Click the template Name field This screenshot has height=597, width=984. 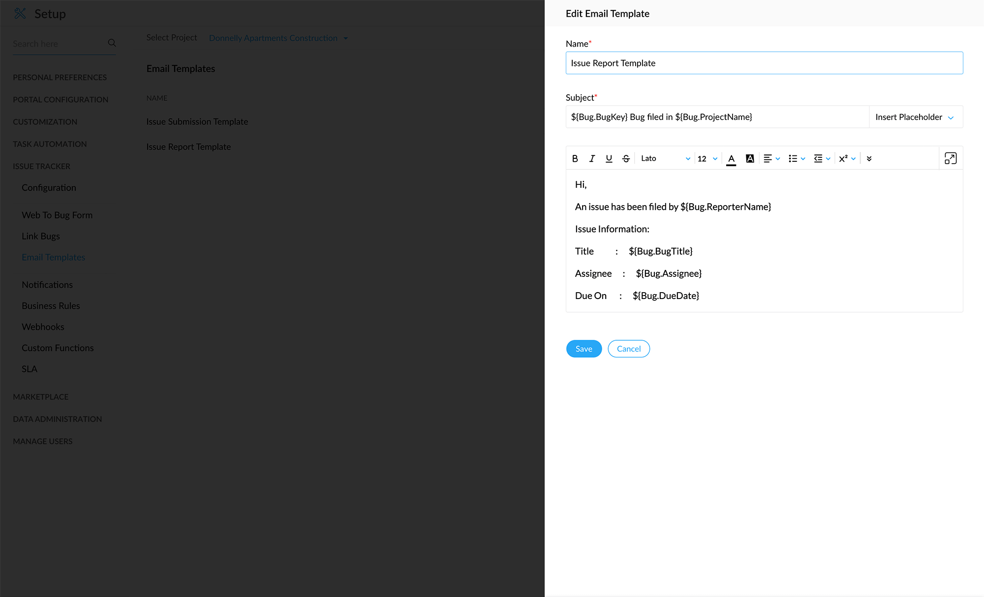(764, 63)
